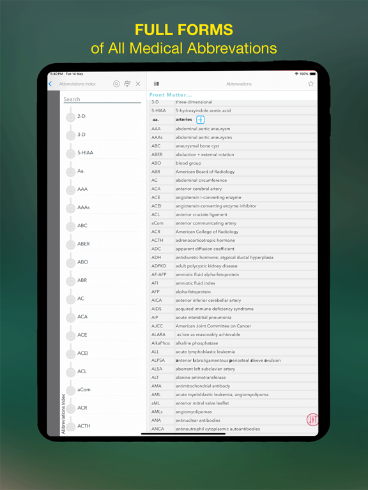This screenshot has width=368, height=490.
Task: Open the Front Matter... link
Action: [x=171, y=95]
